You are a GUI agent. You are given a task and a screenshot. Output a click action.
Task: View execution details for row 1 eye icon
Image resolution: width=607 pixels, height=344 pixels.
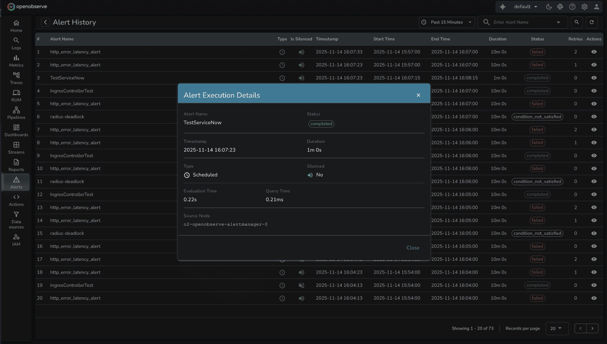tap(594, 52)
